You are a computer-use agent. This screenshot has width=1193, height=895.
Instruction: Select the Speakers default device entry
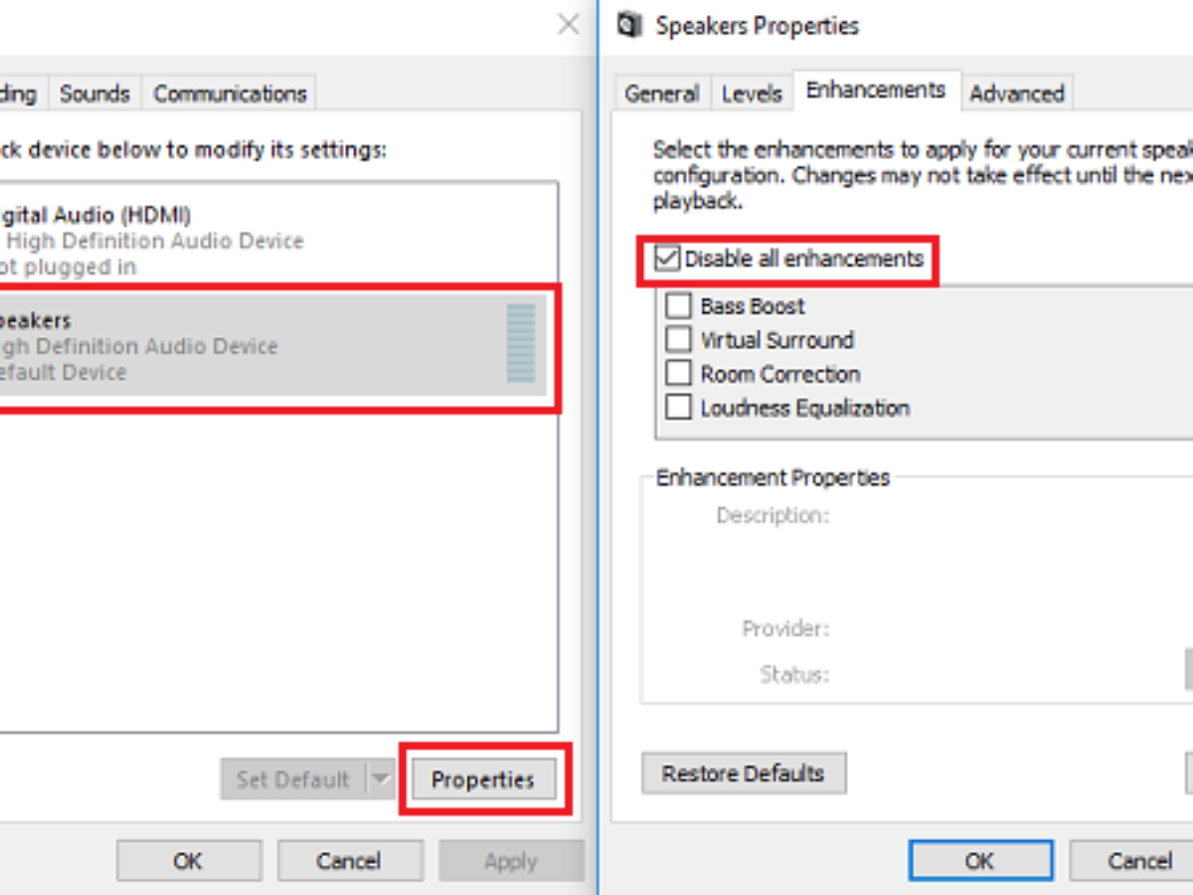pyautogui.click(x=249, y=346)
